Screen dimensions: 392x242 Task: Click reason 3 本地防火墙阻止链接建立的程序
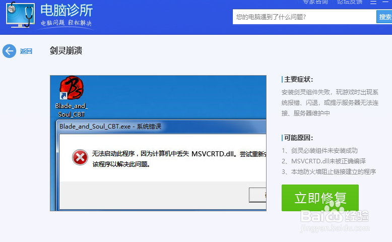(329, 172)
